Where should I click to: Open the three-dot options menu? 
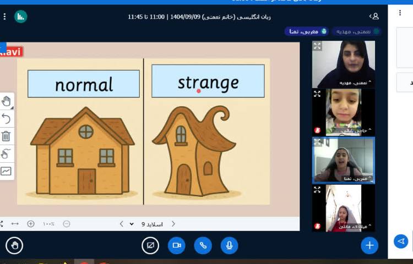tap(5, 16)
